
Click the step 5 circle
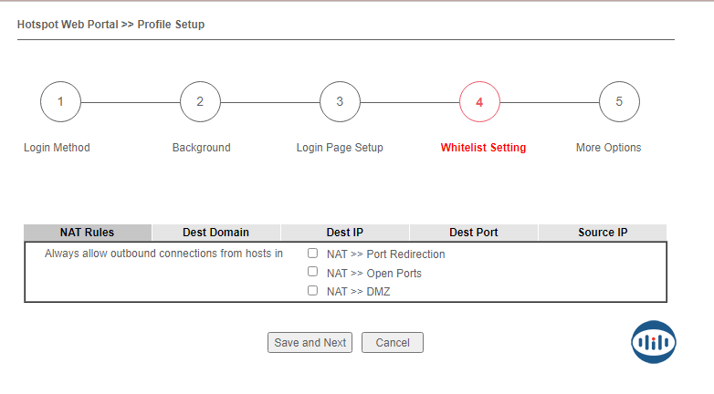pos(619,102)
